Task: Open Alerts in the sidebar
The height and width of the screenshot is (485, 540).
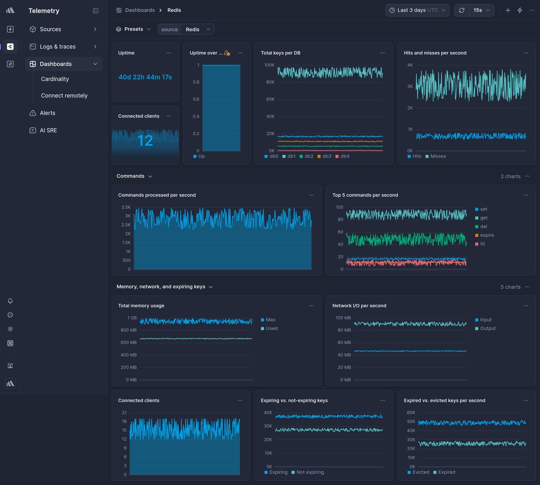Action: point(48,113)
